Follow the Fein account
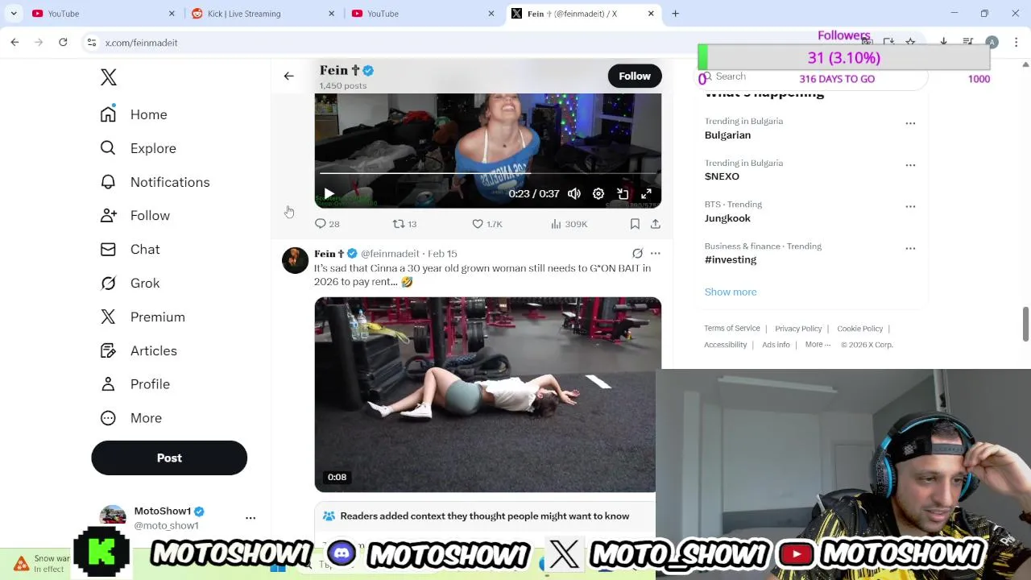The width and height of the screenshot is (1031, 580). tap(635, 76)
